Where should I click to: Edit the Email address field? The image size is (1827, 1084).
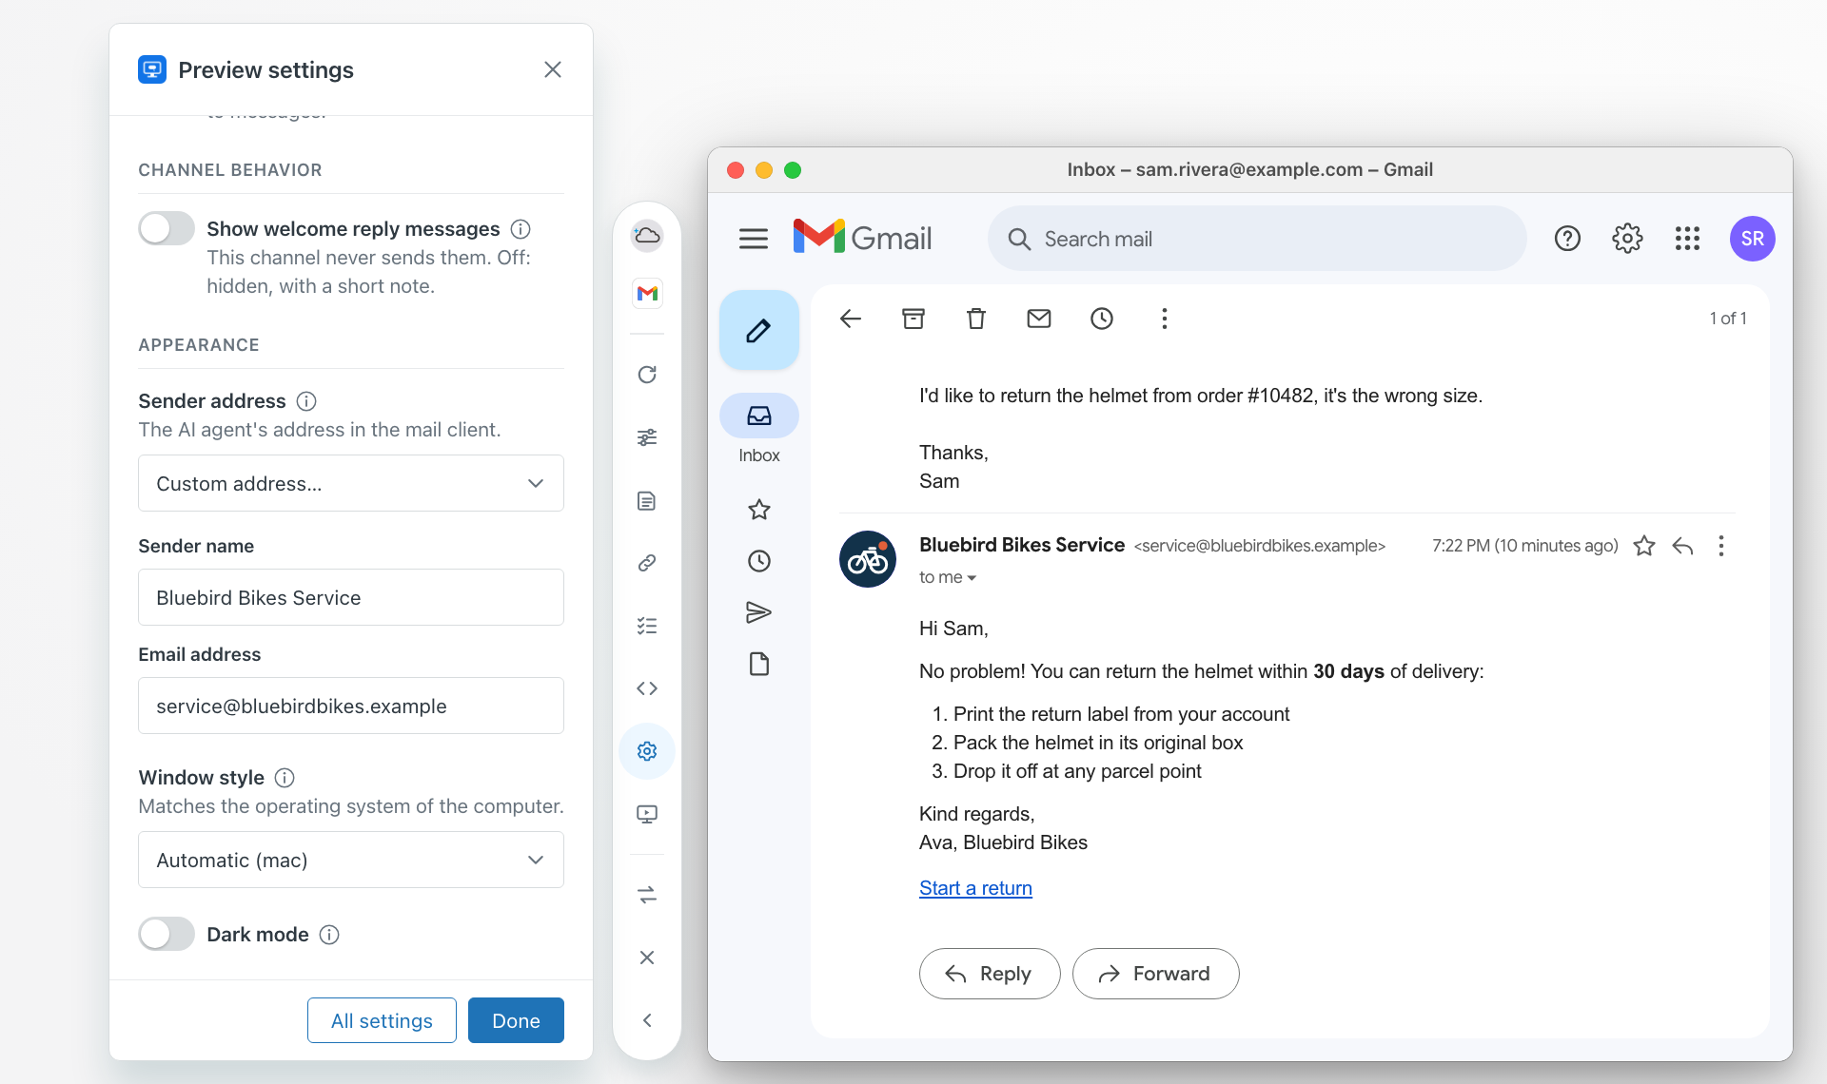point(351,706)
